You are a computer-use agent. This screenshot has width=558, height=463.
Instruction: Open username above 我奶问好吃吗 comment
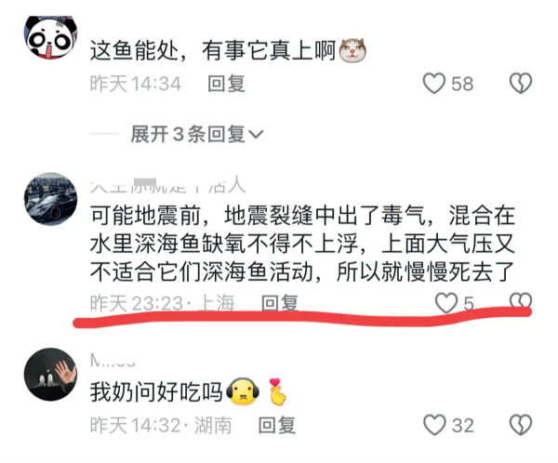pos(113,360)
